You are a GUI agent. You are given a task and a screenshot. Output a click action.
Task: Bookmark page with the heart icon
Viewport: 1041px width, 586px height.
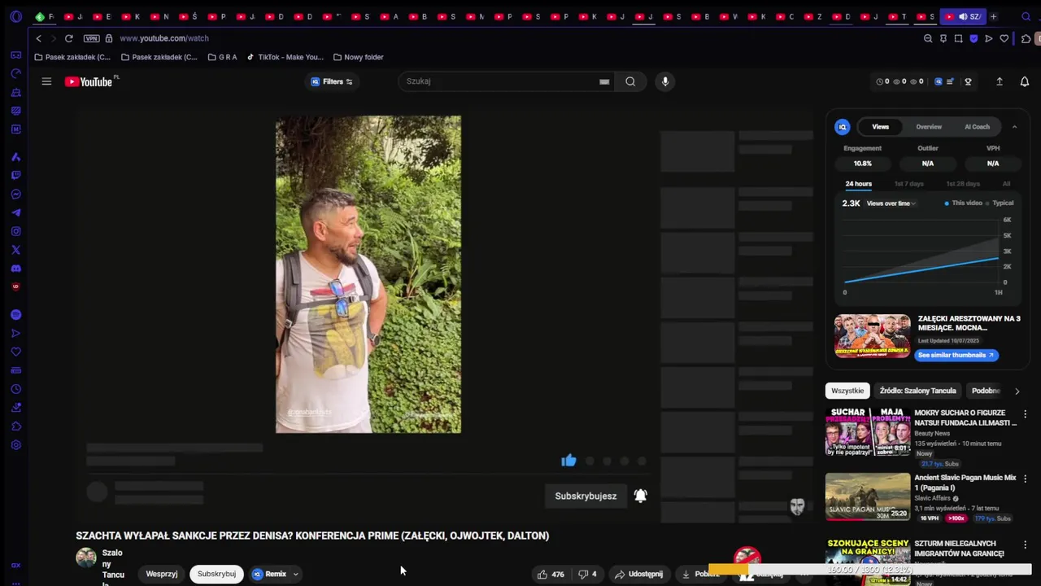tap(1004, 38)
